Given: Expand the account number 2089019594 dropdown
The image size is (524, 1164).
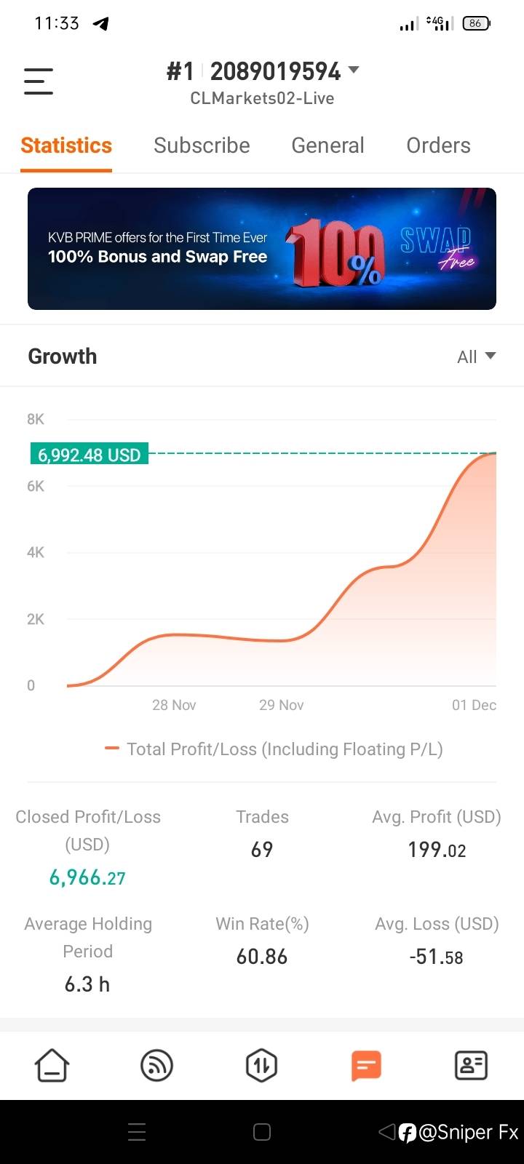Looking at the screenshot, I should 354,71.
